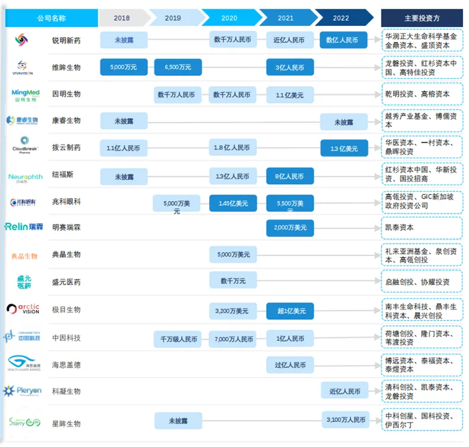The height and width of the screenshot is (447, 469).
Task: Select the 2018 year header
Action: [124, 18]
